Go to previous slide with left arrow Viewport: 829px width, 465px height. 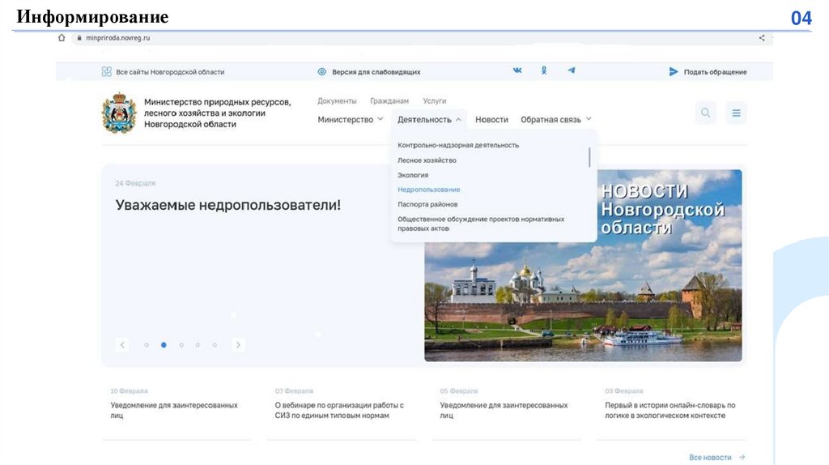122,345
